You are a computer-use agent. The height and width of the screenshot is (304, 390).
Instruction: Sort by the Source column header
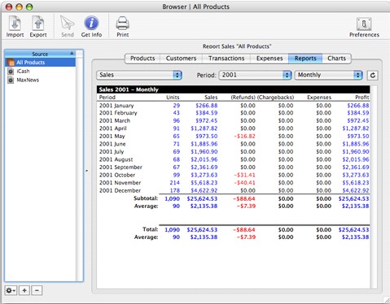40,54
